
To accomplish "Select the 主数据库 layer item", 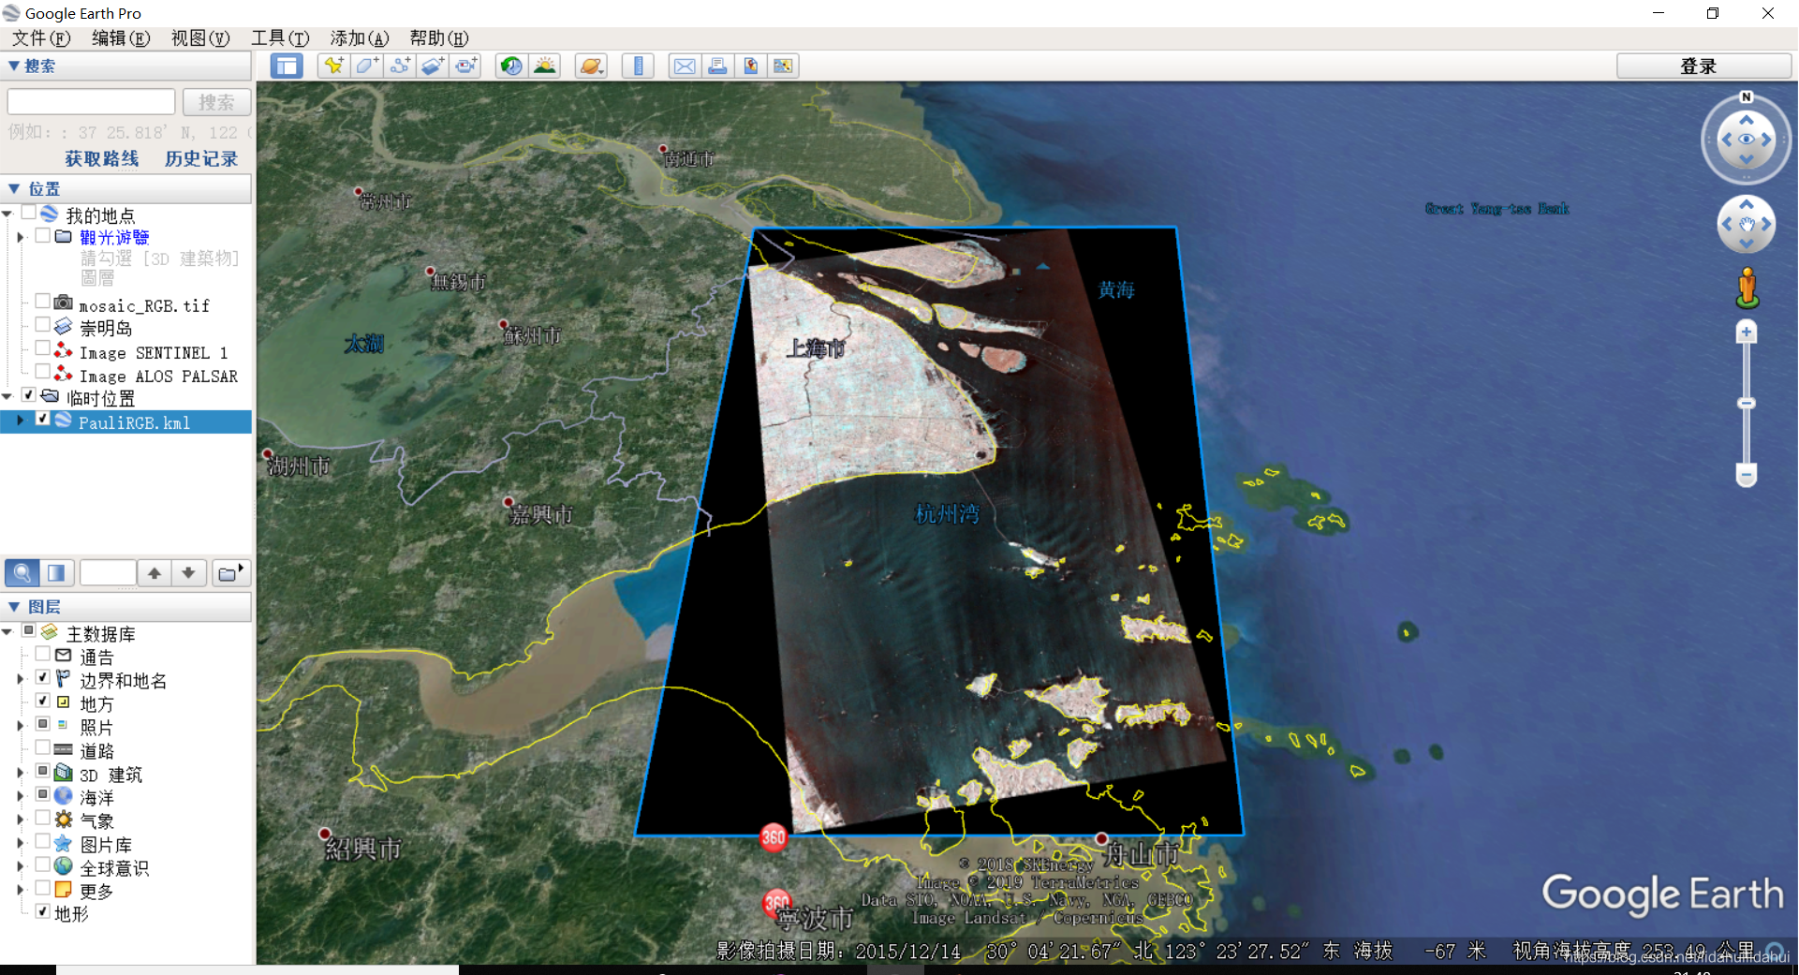I will [x=101, y=634].
